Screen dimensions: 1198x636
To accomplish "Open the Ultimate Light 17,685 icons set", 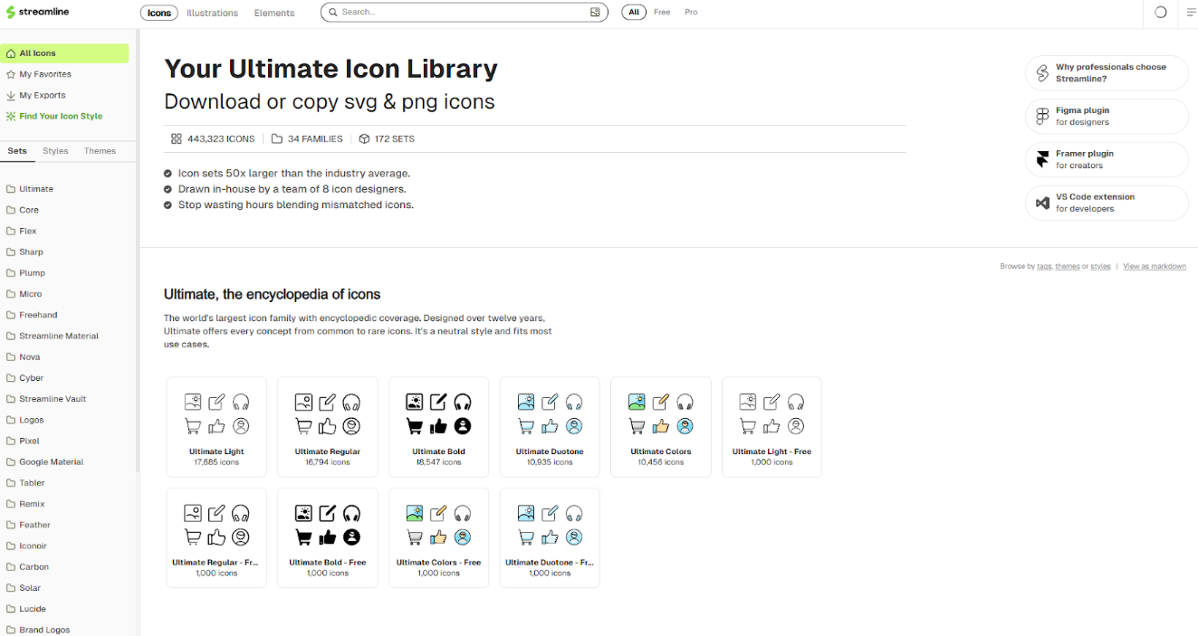I will [216, 427].
